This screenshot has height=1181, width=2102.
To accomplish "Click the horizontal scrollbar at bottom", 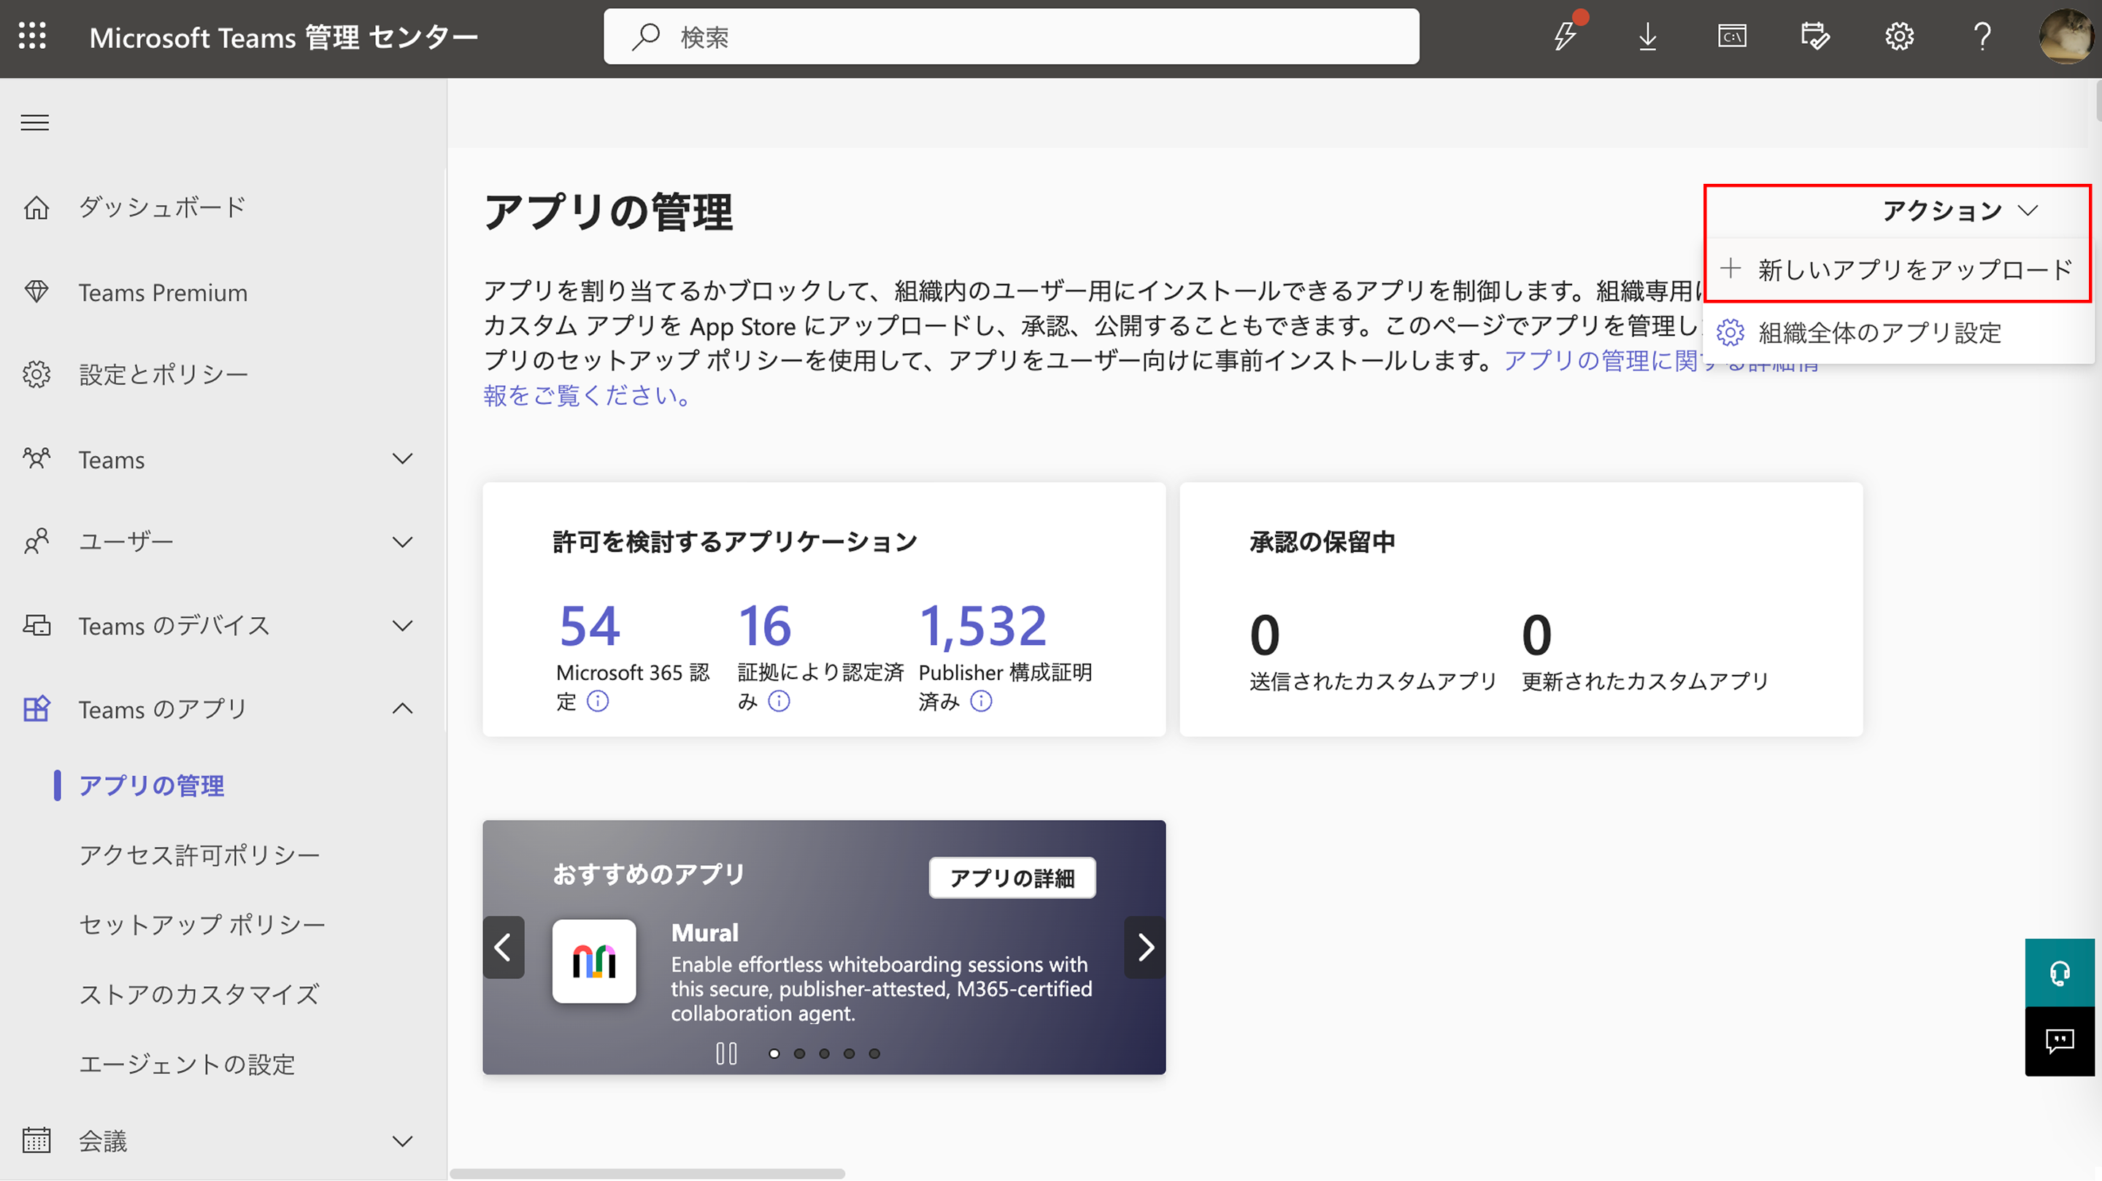I will pyautogui.click(x=647, y=1174).
